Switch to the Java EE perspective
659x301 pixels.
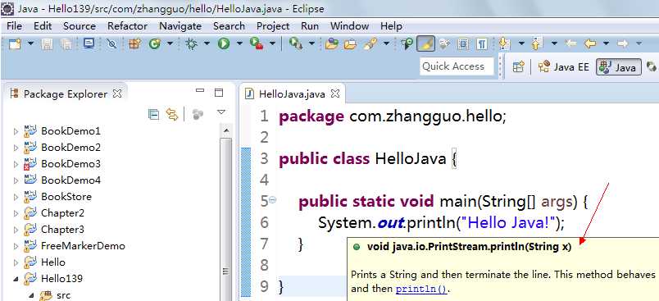click(x=564, y=66)
